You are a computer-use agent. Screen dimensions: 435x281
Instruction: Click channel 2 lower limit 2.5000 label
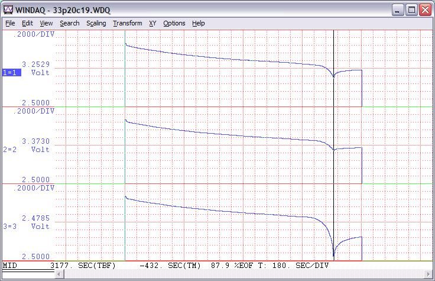[36, 180]
